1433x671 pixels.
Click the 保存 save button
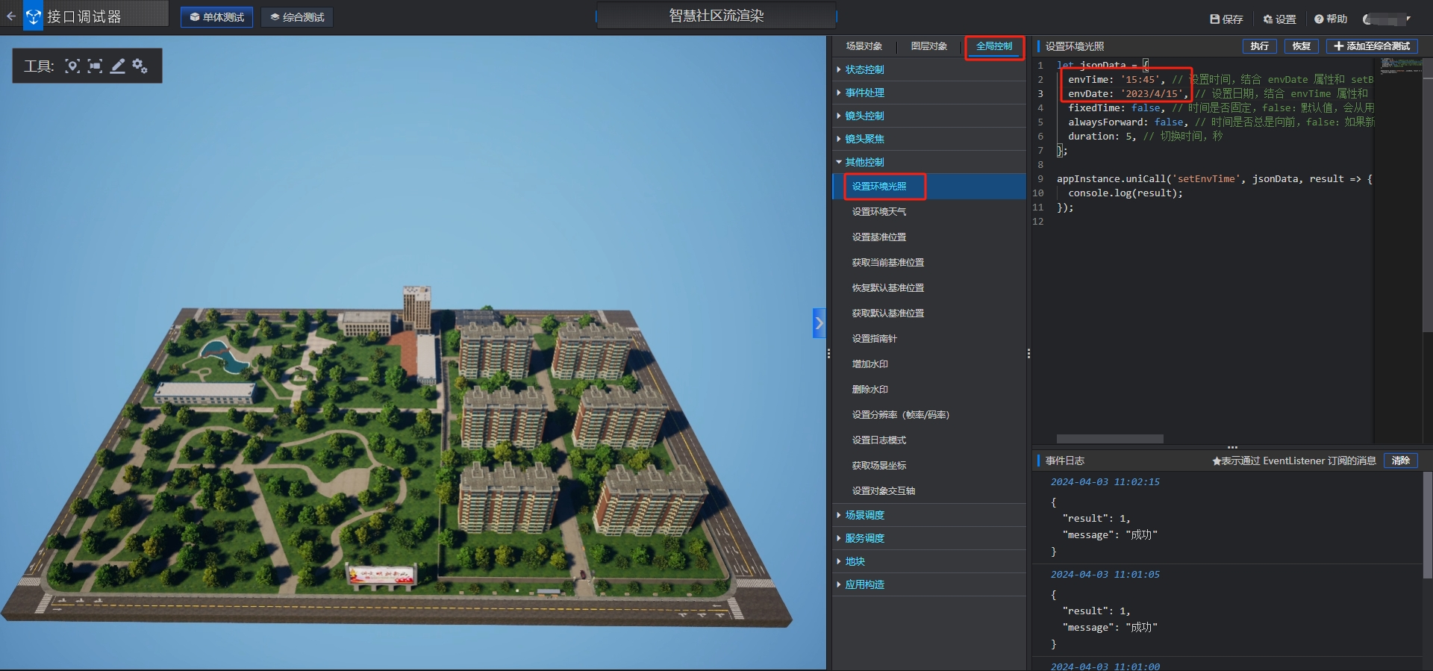pyautogui.click(x=1226, y=19)
